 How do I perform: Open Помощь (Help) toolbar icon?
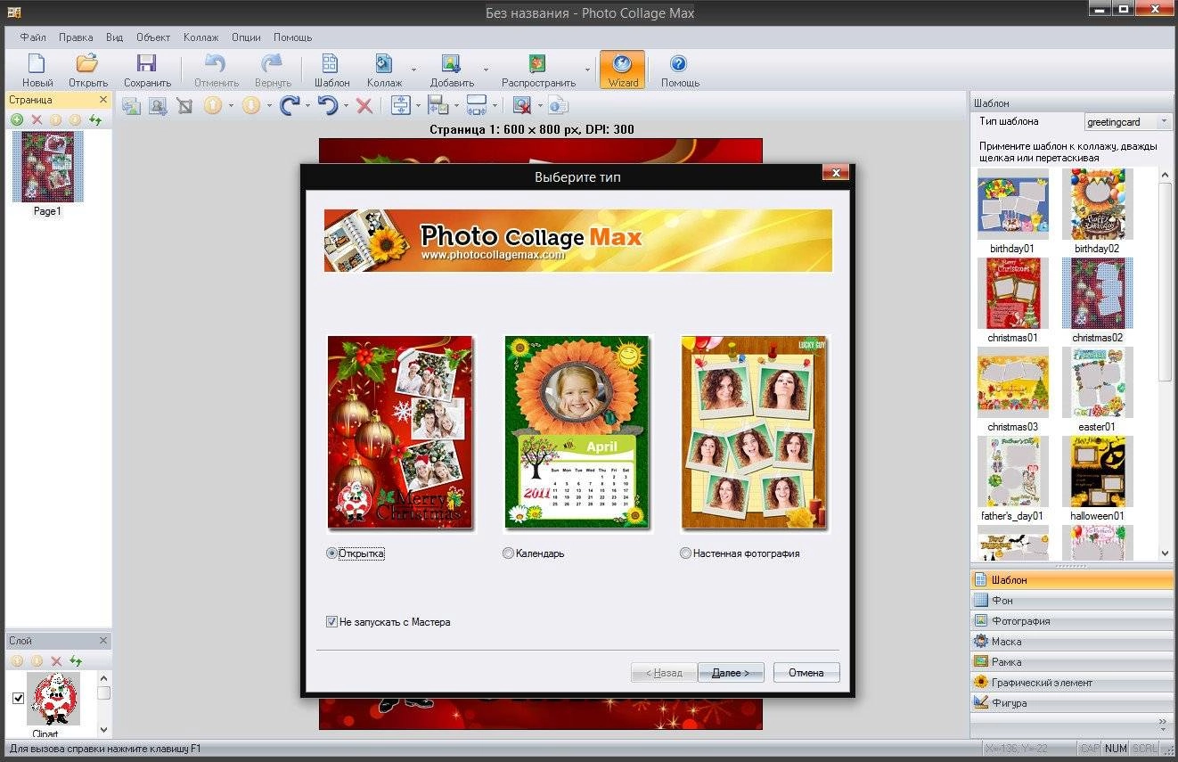click(680, 70)
